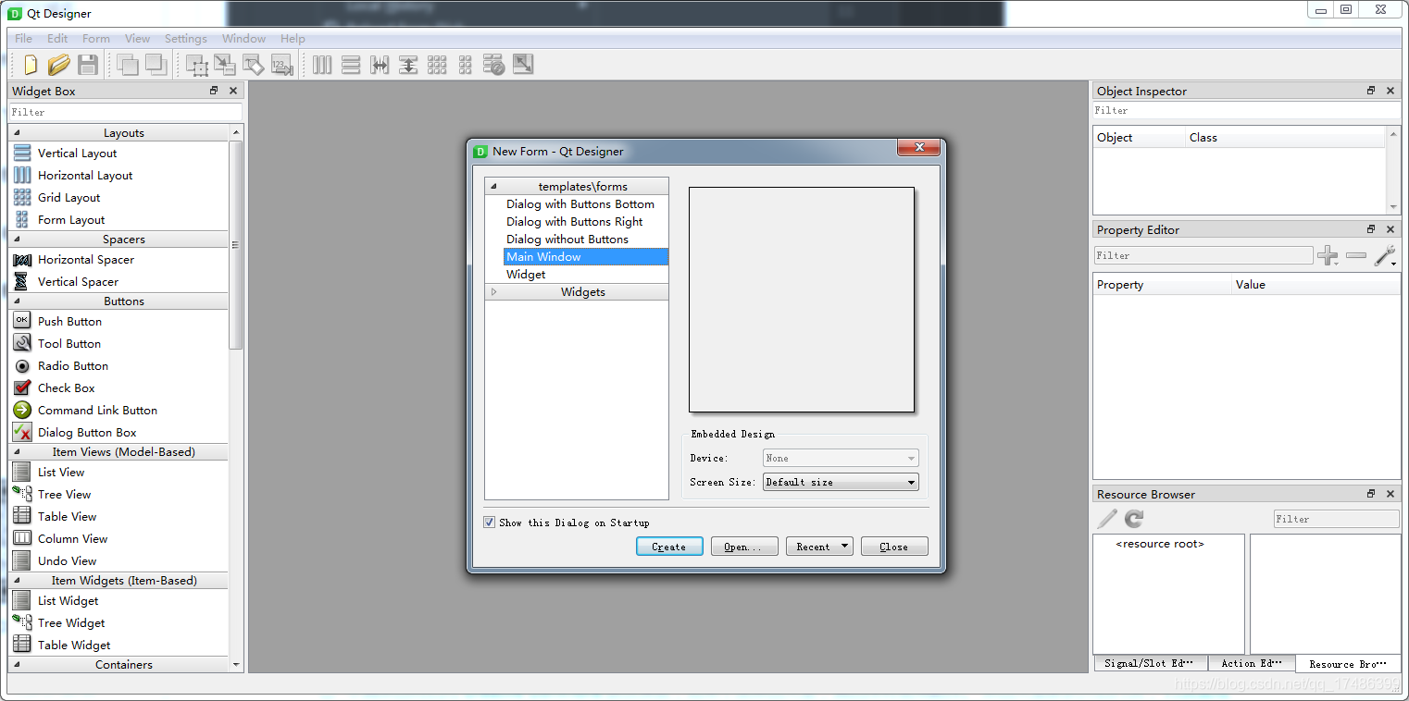This screenshot has height=701, width=1409.
Task: Click the Object Inspector Filter field
Action: (x=1246, y=110)
